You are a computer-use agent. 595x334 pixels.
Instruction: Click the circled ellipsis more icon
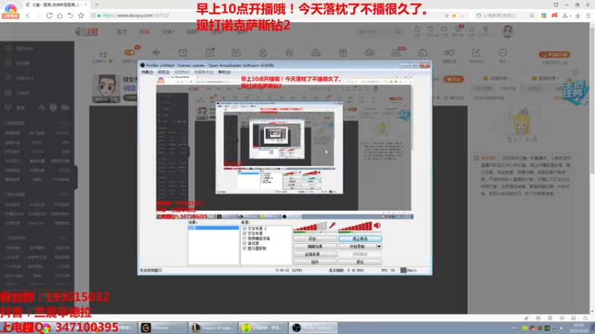click(503, 53)
